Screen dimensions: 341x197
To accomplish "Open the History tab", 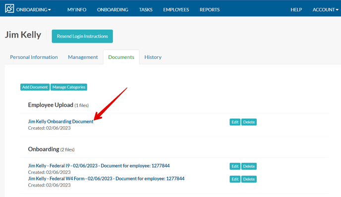I will pos(153,57).
